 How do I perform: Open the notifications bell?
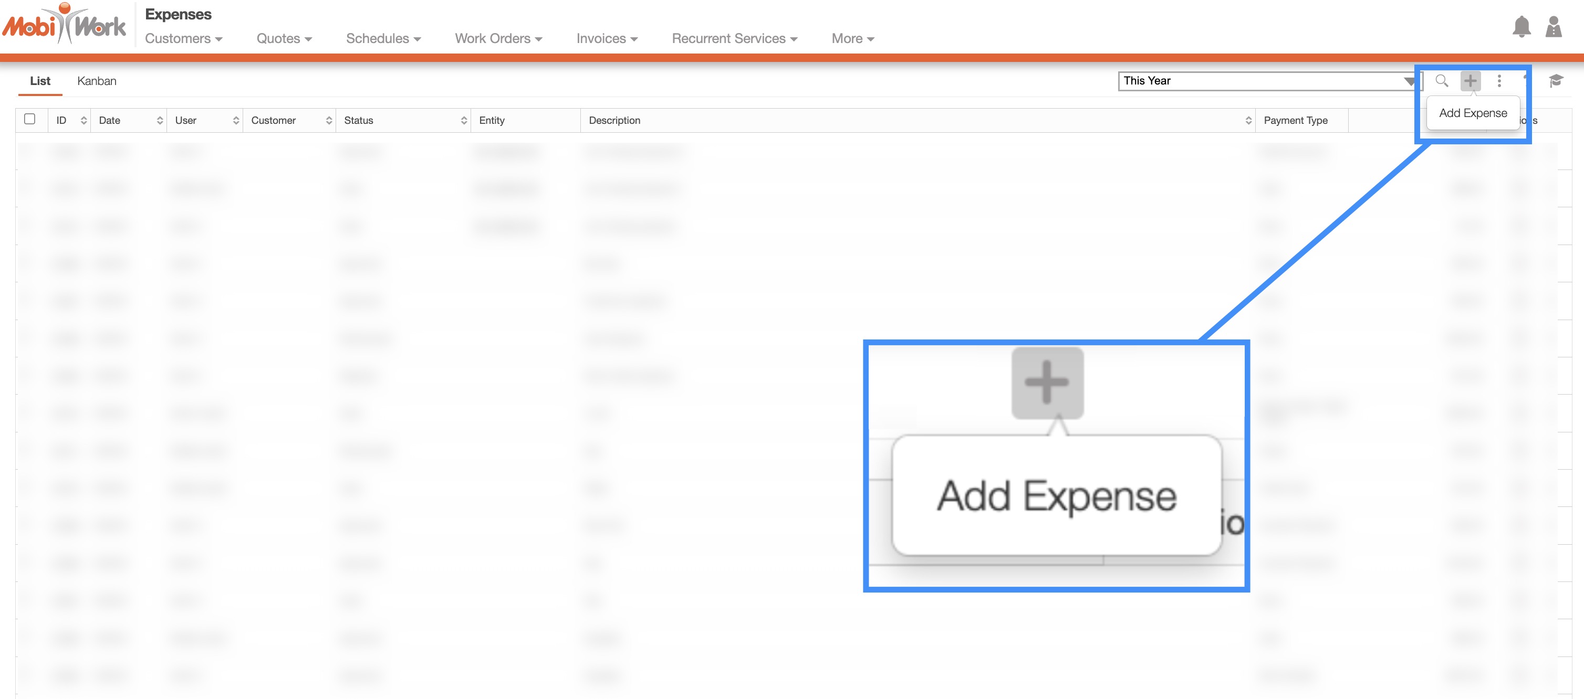click(1522, 27)
